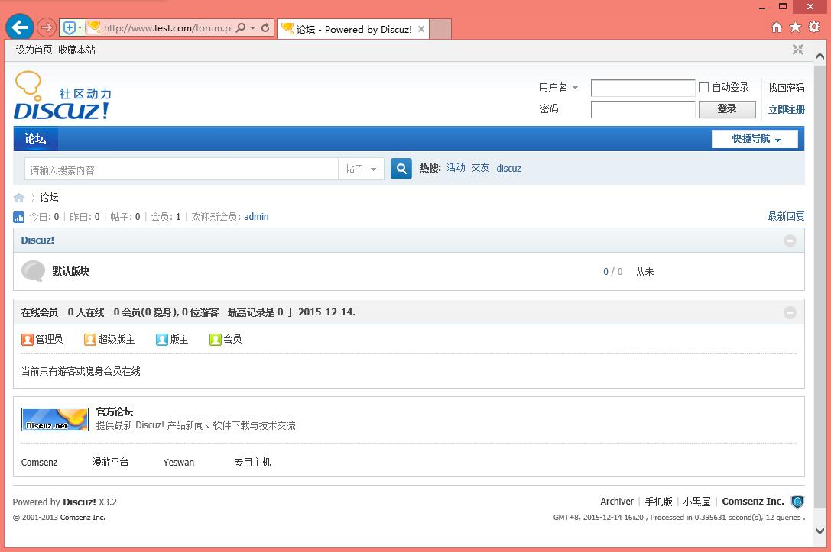The image size is (831, 552).
Task: Open the 小黑屋 footer link
Action: coord(697,501)
